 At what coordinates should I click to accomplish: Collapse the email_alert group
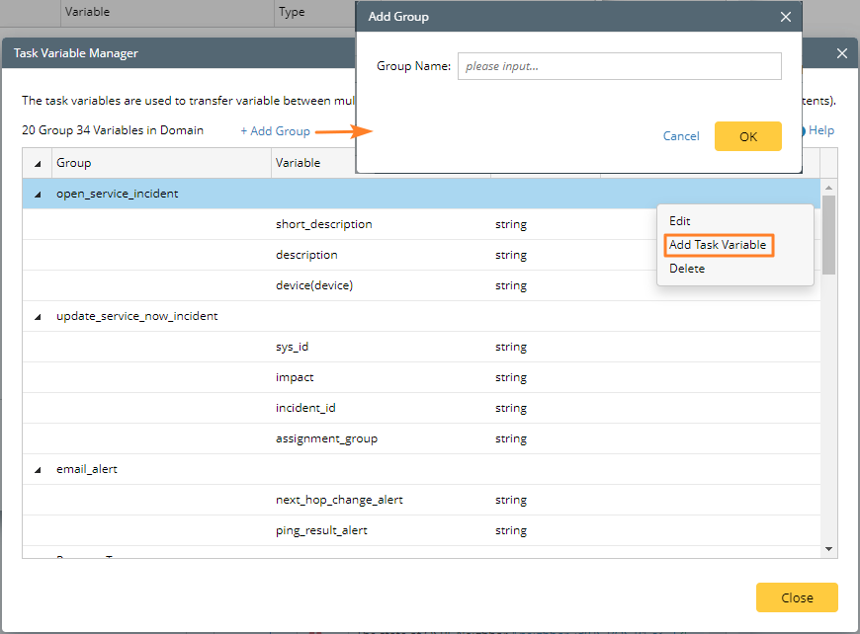pyautogui.click(x=38, y=470)
